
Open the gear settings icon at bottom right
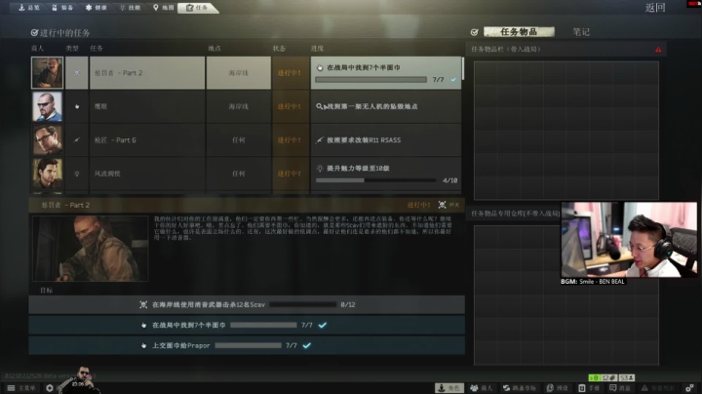[689, 388]
